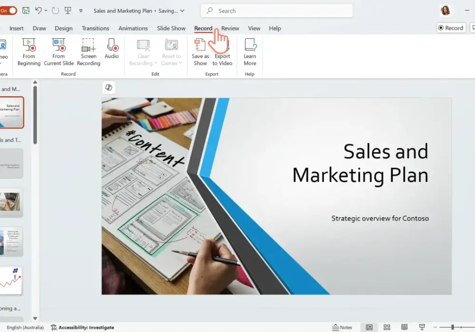Click English (Australia) language status

pyautogui.click(x=25, y=327)
